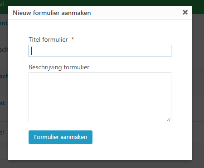Click inside the Beschrijving formulier textarea
The image size is (204, 168).
click(100, 97)
